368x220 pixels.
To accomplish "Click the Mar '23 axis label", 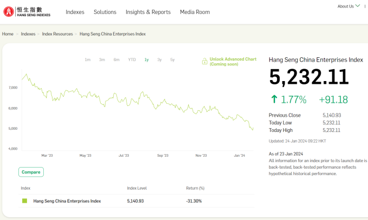I will (x=47, y=155).
